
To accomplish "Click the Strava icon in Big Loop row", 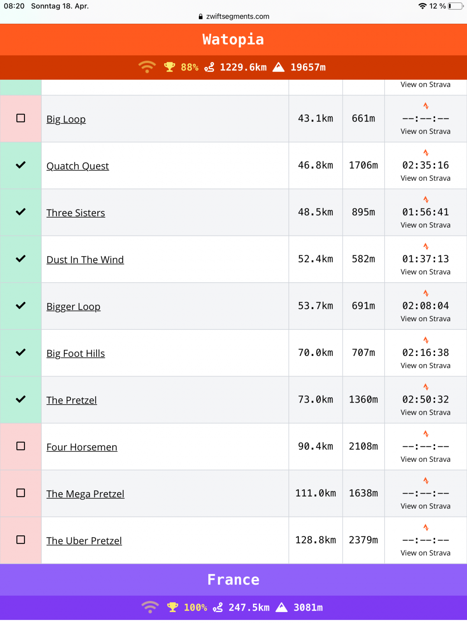I will pyautogui.click(x=426, y=106).
